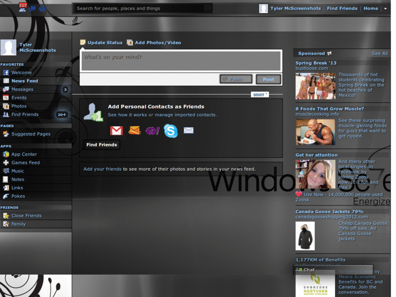Click 'Canada Goose Jackets 79%' ad title
This screenshot has width=396, height=297.
click(330, 212)
